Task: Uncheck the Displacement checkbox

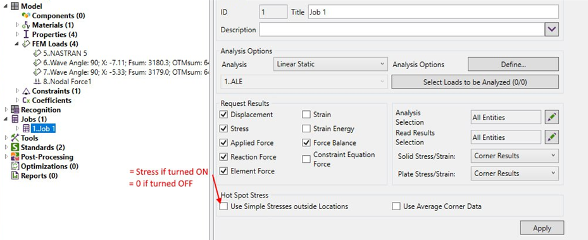Action: (224, 115)
